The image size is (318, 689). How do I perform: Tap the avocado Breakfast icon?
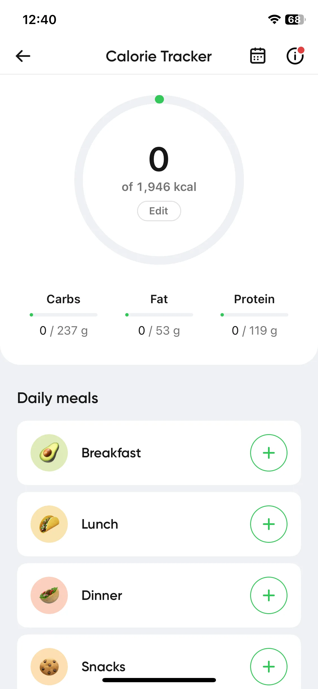tap(49, 453)
